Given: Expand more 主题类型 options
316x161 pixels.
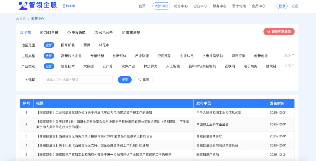Looking at the screenshot, I should click(289, 55).
